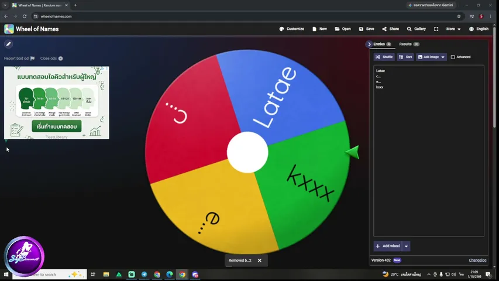This screenshot has height=281, width=499.
Task: Spin the wheel by clicking its center
Action: point(247,152)
